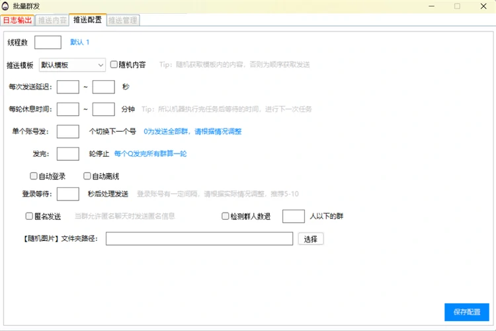Focus the 登录等待 seconds field
The height and width of the screenshot is (331, 496).
[x=68, y=194]
